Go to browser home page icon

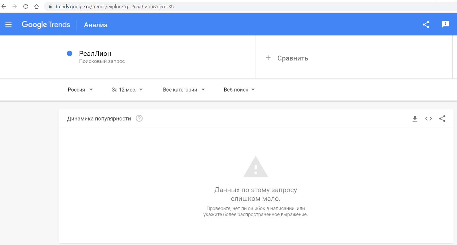[x=37, y=7]
